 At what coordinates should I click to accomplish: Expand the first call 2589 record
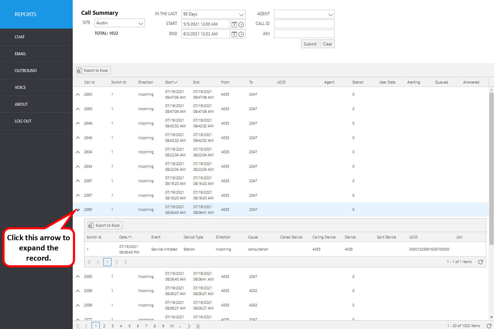pyautogui.click(x=78, y=291)
